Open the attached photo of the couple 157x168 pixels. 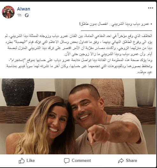[78, 116]
